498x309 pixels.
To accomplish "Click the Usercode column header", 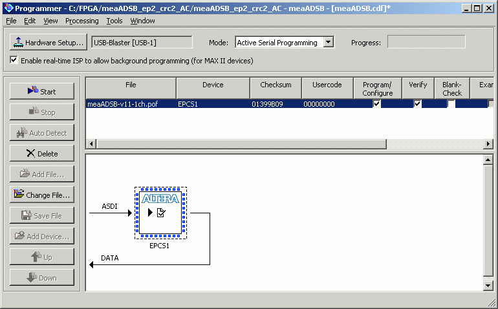I will (327, 89).
